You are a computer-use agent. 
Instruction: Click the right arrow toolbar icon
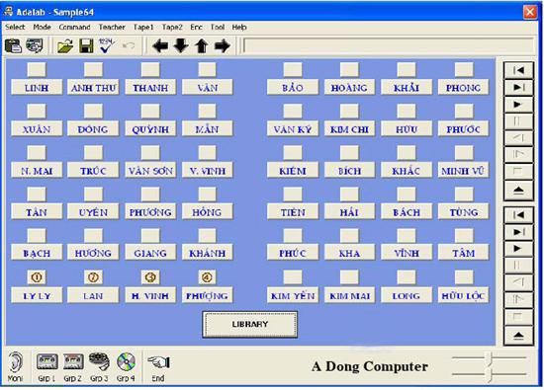(223, 45)
